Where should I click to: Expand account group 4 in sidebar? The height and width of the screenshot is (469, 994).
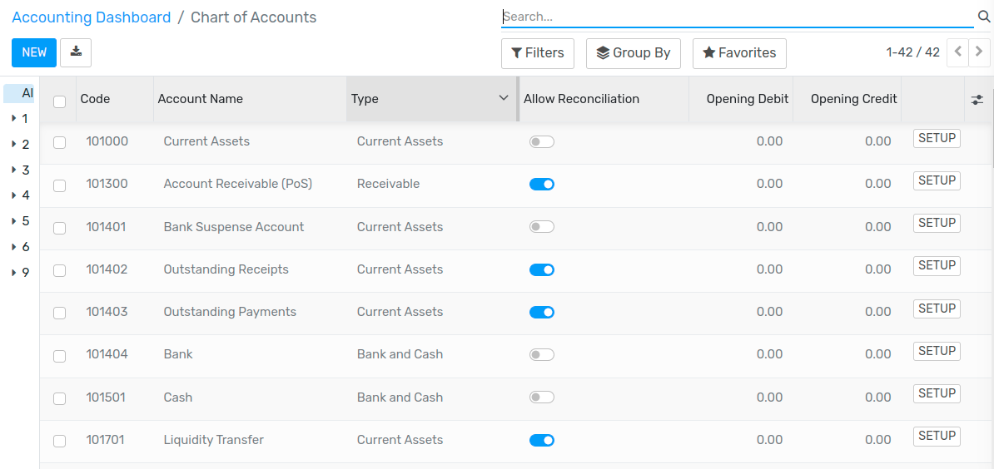[x=14, y=195]
